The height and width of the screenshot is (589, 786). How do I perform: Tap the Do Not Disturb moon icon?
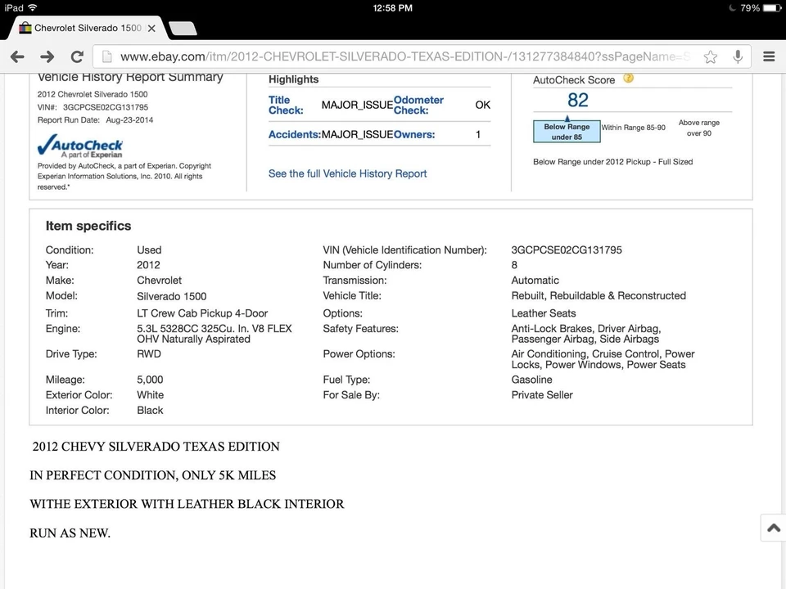[732, 8]
